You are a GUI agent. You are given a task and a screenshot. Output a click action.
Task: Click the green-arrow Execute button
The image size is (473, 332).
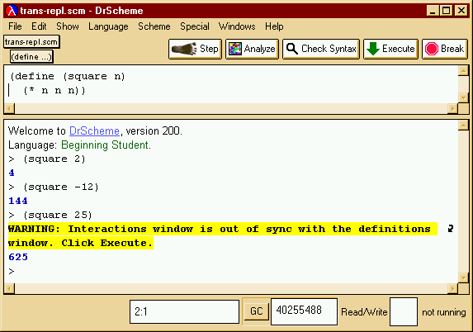tap(390, 49)
